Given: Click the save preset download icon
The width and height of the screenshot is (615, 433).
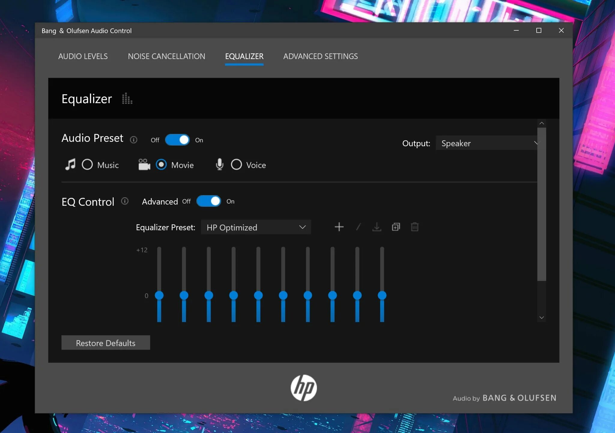Looking at the screenshot, I should (x=377, y=227).
